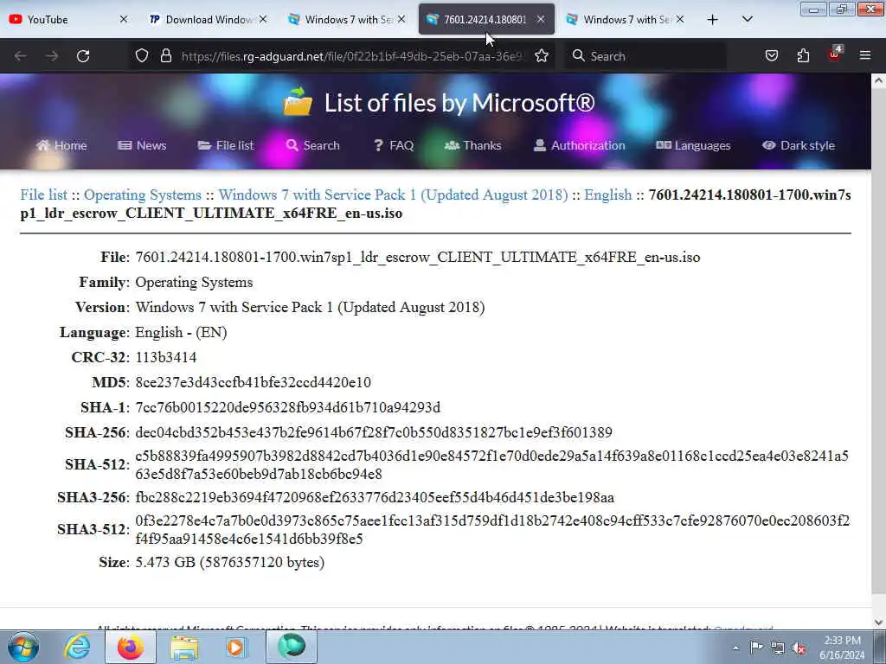Go forward to next page
886x664 pixels.
pyautogui.click(x=51, y=56)
